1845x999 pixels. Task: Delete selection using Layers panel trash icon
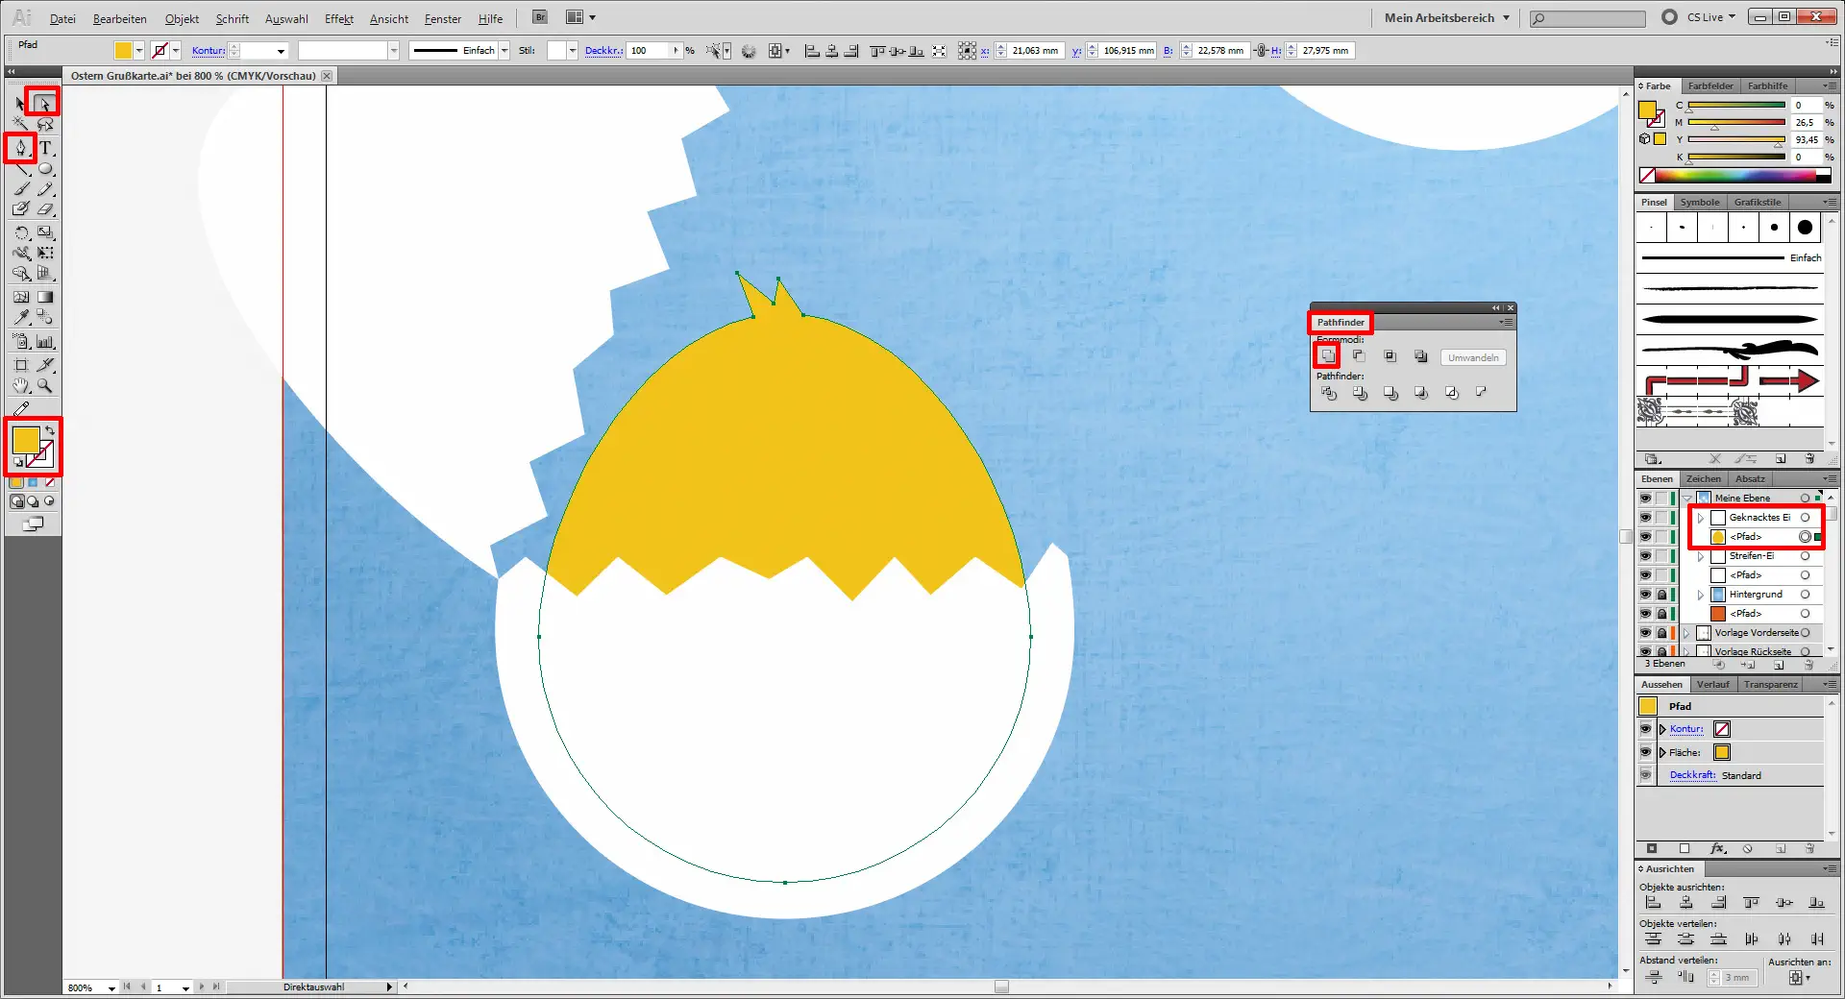pyautogui.click(x=1809, y=665)
